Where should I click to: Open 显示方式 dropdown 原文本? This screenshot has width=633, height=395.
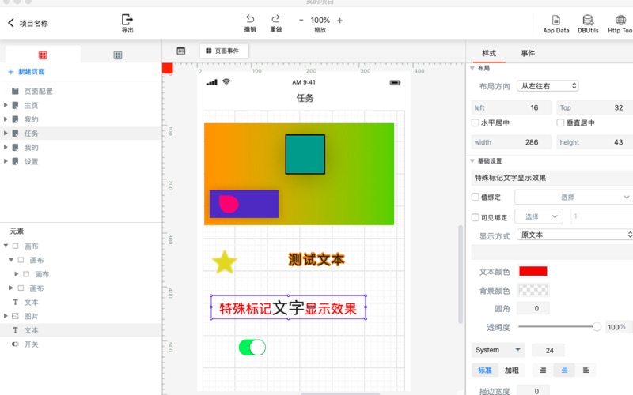(x=575, y=235)
